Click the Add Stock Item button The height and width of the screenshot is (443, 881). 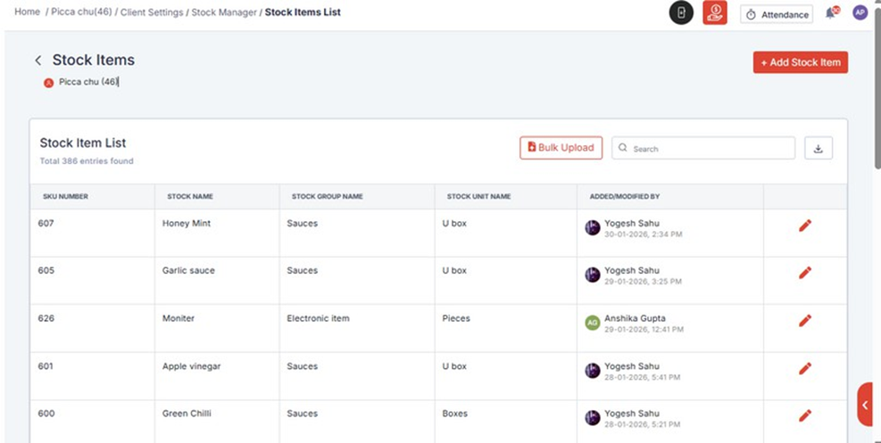point(800,62)
